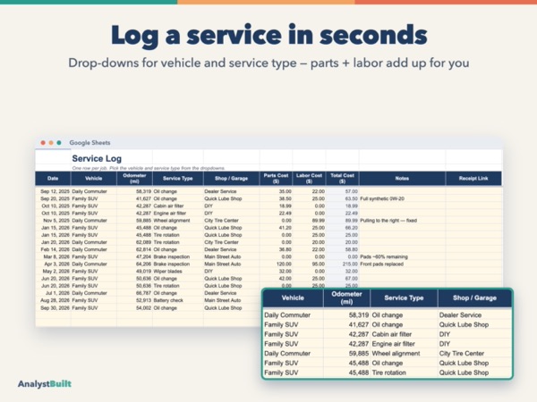This screenshot has height=402, width=537.
Task: Click the Labor Cost ($) column header
Action: (x=309, y=179)
